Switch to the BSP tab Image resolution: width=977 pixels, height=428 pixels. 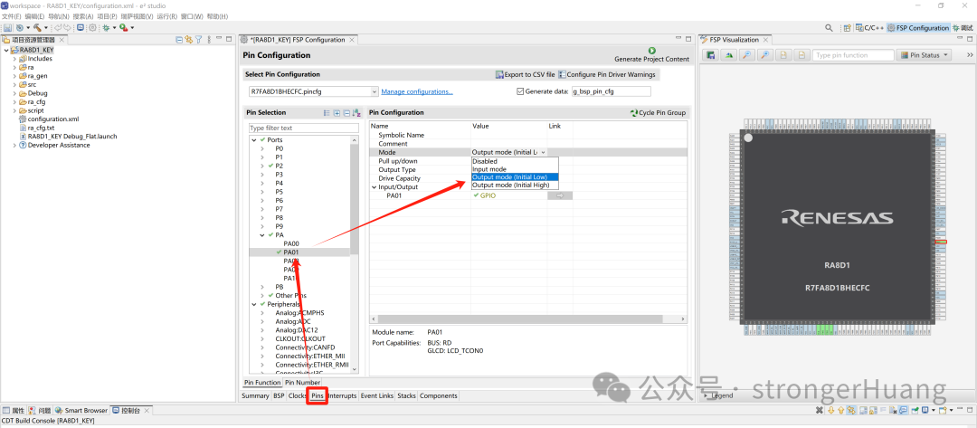pyautogui.click(x=279, y=395)
